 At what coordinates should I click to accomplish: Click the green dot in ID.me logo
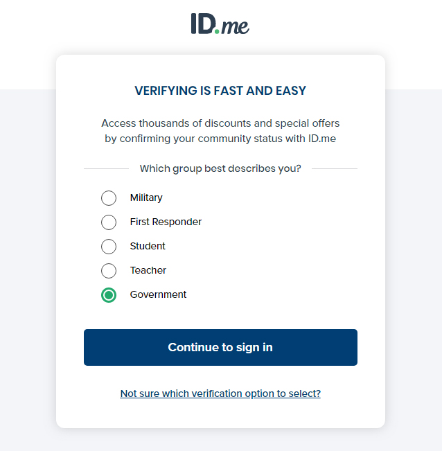pos(216,30)
